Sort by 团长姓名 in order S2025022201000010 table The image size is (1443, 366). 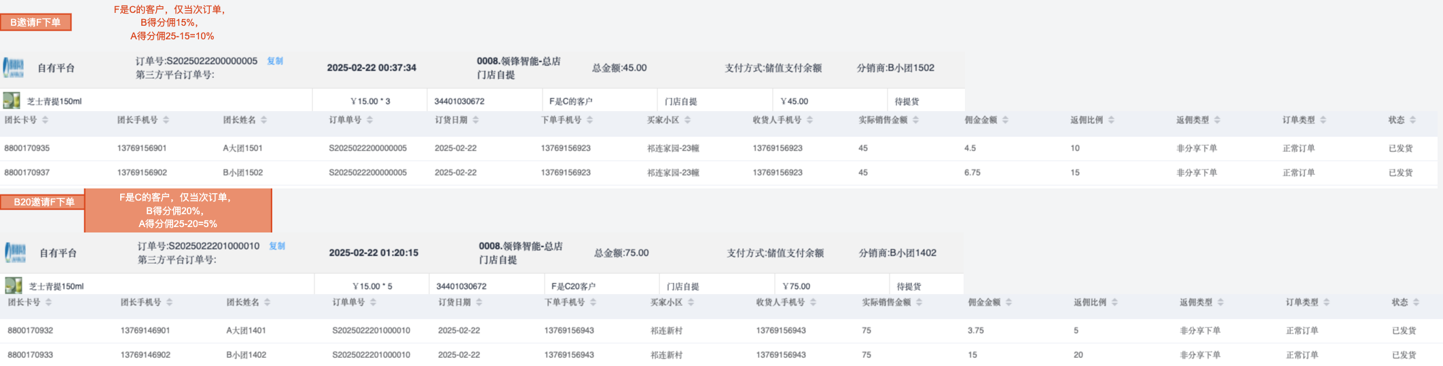click(x=268, y=302)
